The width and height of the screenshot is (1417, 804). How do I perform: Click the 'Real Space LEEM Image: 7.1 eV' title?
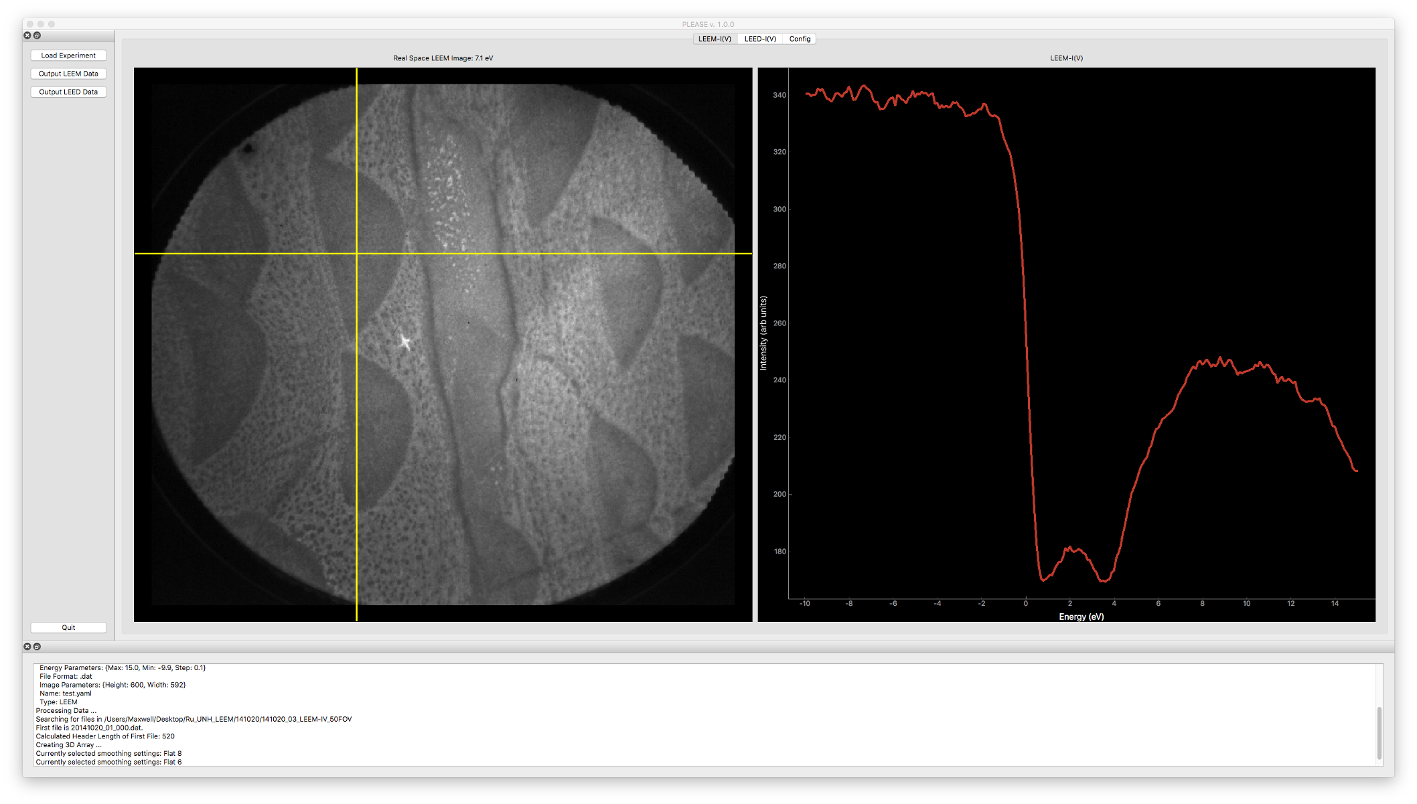point(443,58)
